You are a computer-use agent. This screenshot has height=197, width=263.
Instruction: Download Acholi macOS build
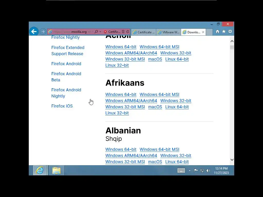pos(155,59)
